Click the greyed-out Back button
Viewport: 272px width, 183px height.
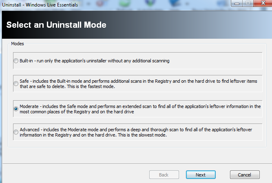point(164,175)
